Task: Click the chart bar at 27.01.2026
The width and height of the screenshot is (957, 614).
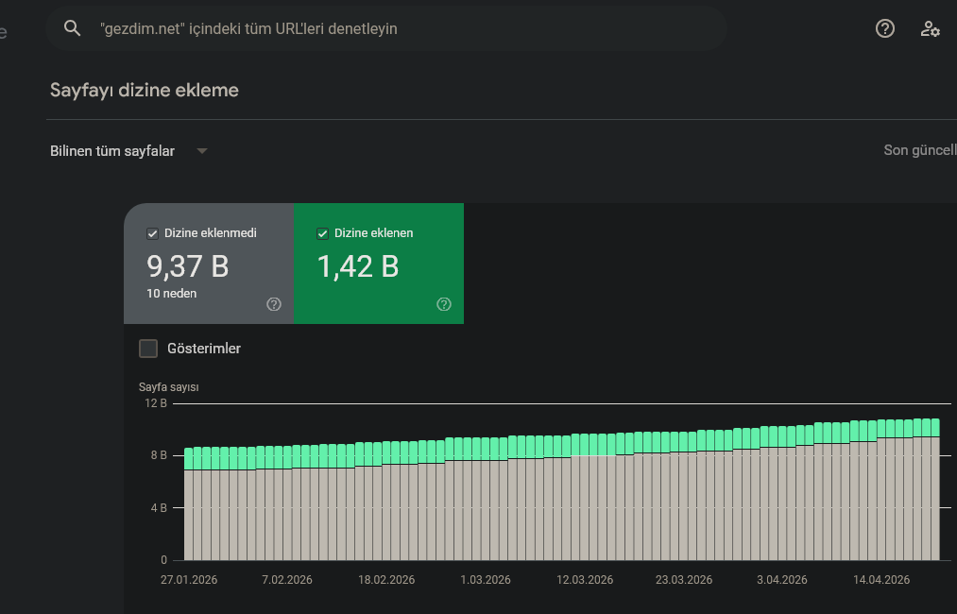Action: [189, 503]
